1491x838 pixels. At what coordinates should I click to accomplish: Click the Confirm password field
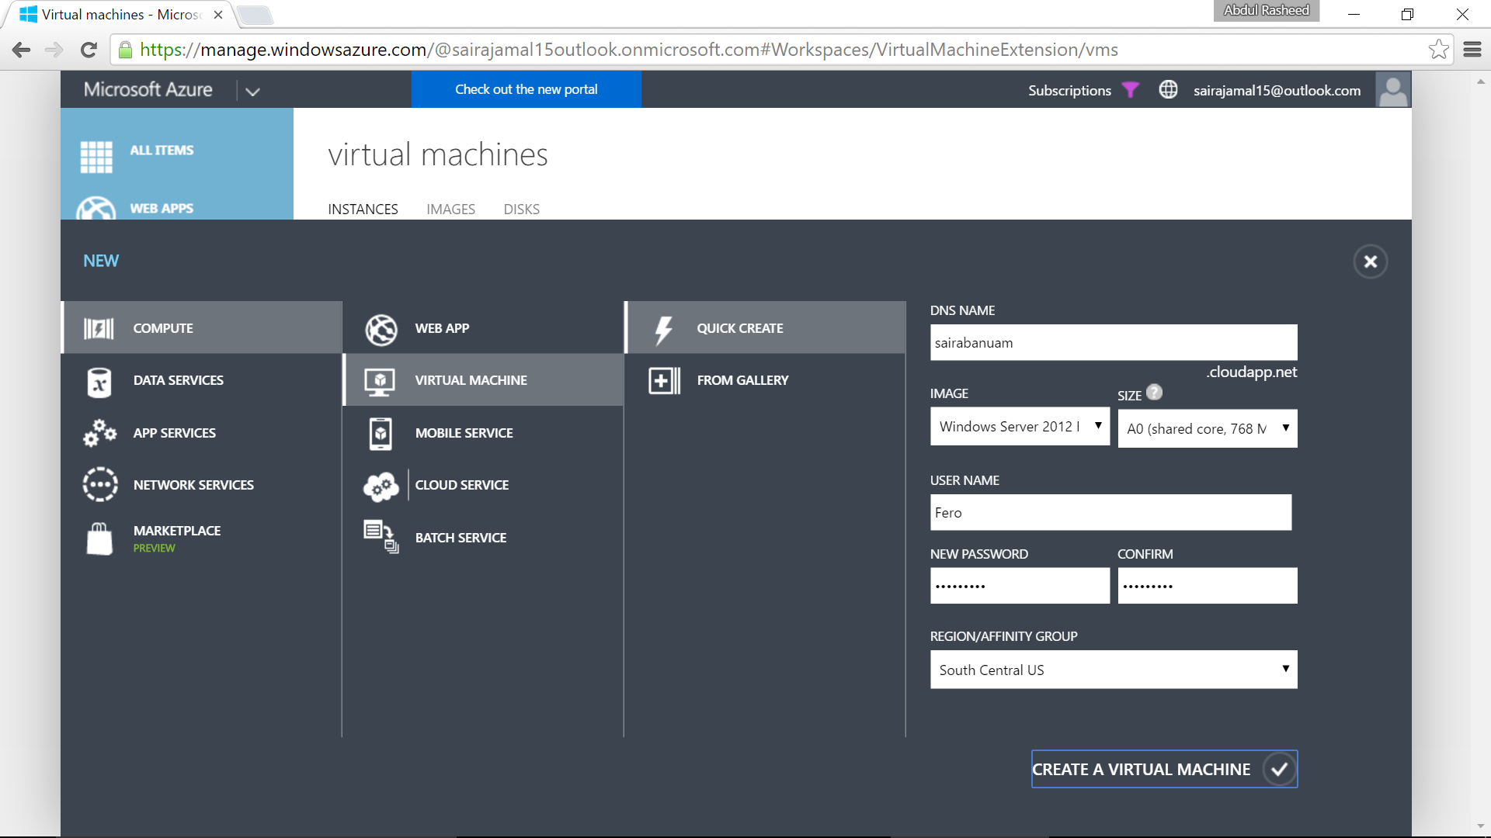click(x=1208, y=586)
